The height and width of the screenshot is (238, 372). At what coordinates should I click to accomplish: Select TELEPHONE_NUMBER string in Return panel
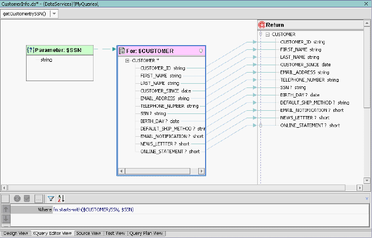click(309, 80)
